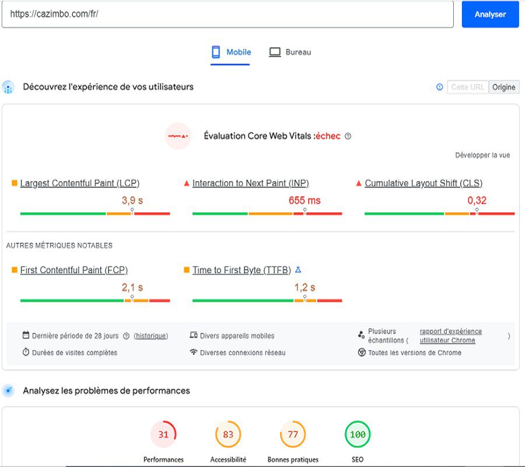This screenshot has width=525, height=467.
Task: Click the 1,2 s TTFB value
Action: point(304,287)
